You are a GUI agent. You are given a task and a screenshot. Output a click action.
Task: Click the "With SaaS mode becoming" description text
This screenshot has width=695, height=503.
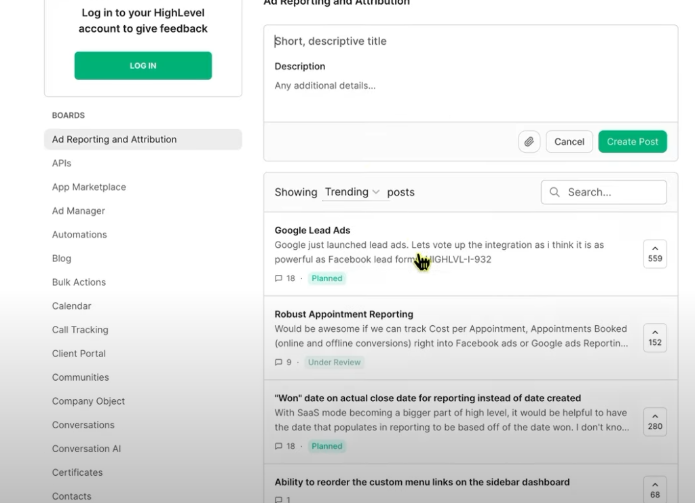pos(451,420)
